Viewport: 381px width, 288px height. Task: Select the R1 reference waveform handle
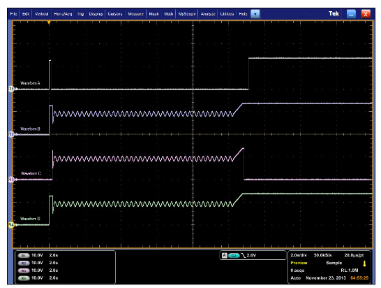point(11,89)
